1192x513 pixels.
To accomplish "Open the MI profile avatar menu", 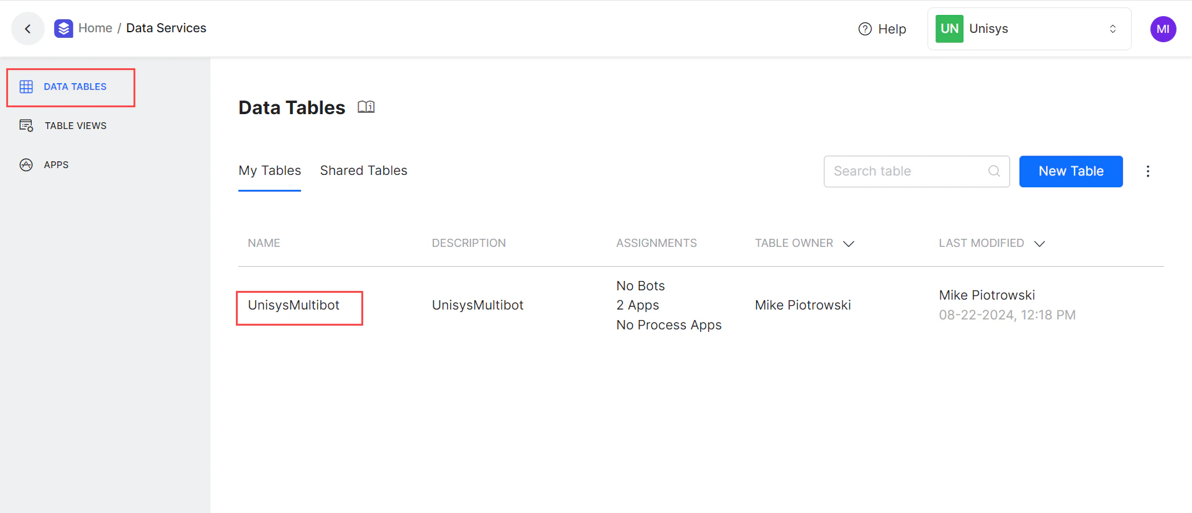I will click(x=1163, y=29).
